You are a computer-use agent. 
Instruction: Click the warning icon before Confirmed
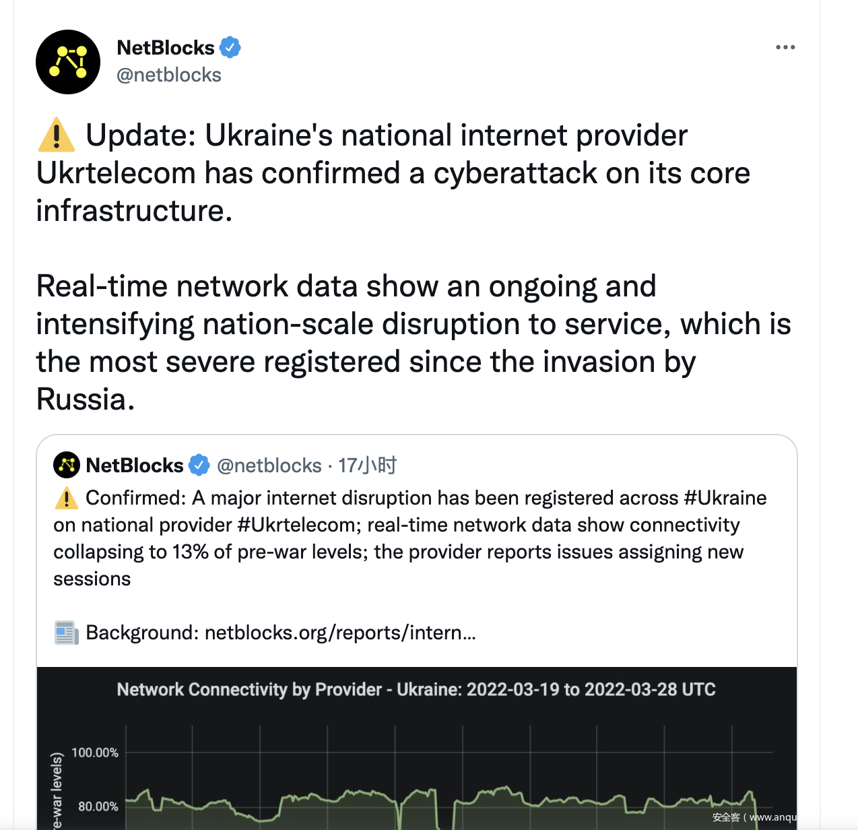click(x=67, y=499)
